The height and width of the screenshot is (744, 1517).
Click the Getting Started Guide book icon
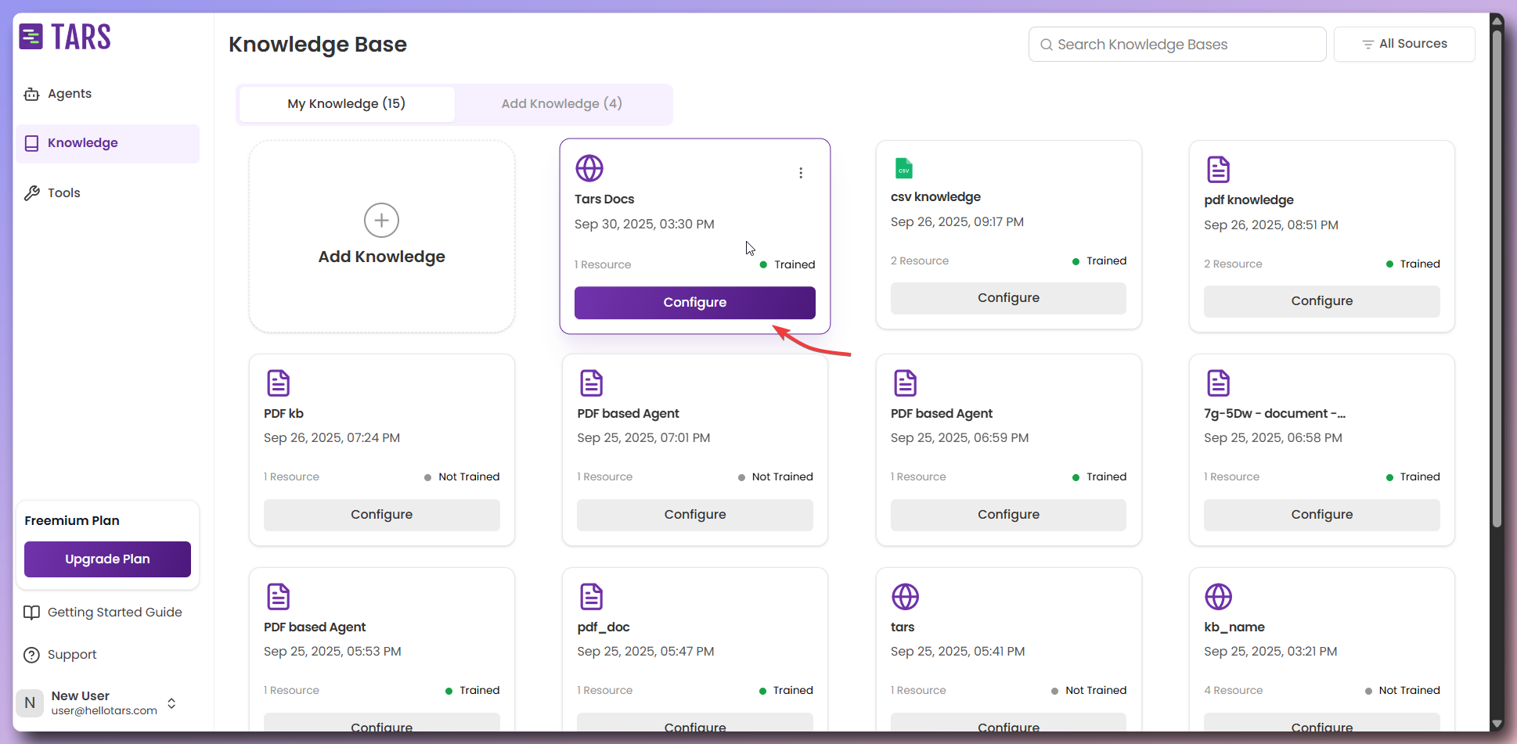click(31, 613)
